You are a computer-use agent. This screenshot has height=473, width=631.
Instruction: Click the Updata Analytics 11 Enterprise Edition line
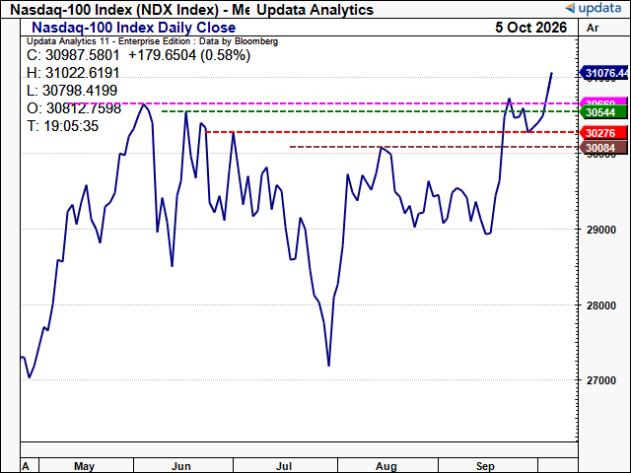(152, 41)
